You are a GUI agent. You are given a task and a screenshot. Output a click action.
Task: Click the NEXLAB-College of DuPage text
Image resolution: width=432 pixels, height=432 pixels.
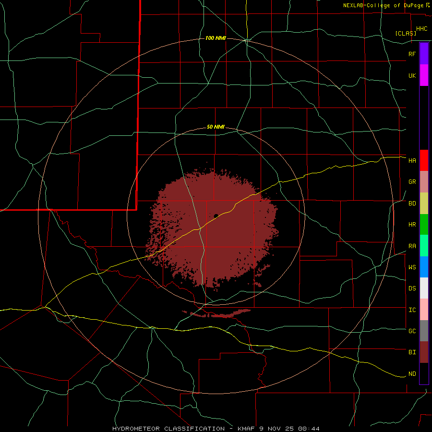(384, 5)
